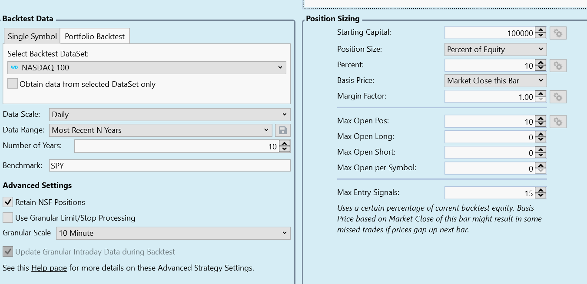Increase Starting Capital with up arrow
This screenshot has width=587, height=284.
click(541, 30)
